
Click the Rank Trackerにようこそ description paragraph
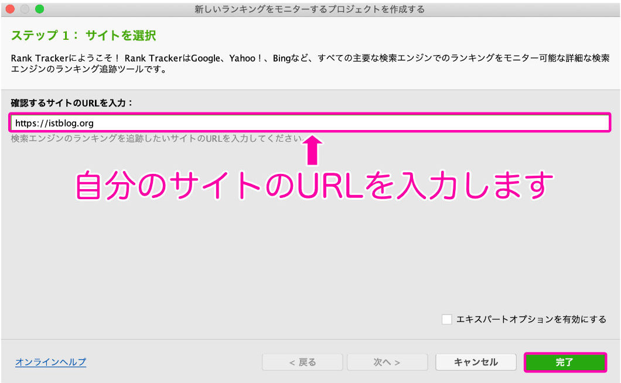click(x=310, y=63)
